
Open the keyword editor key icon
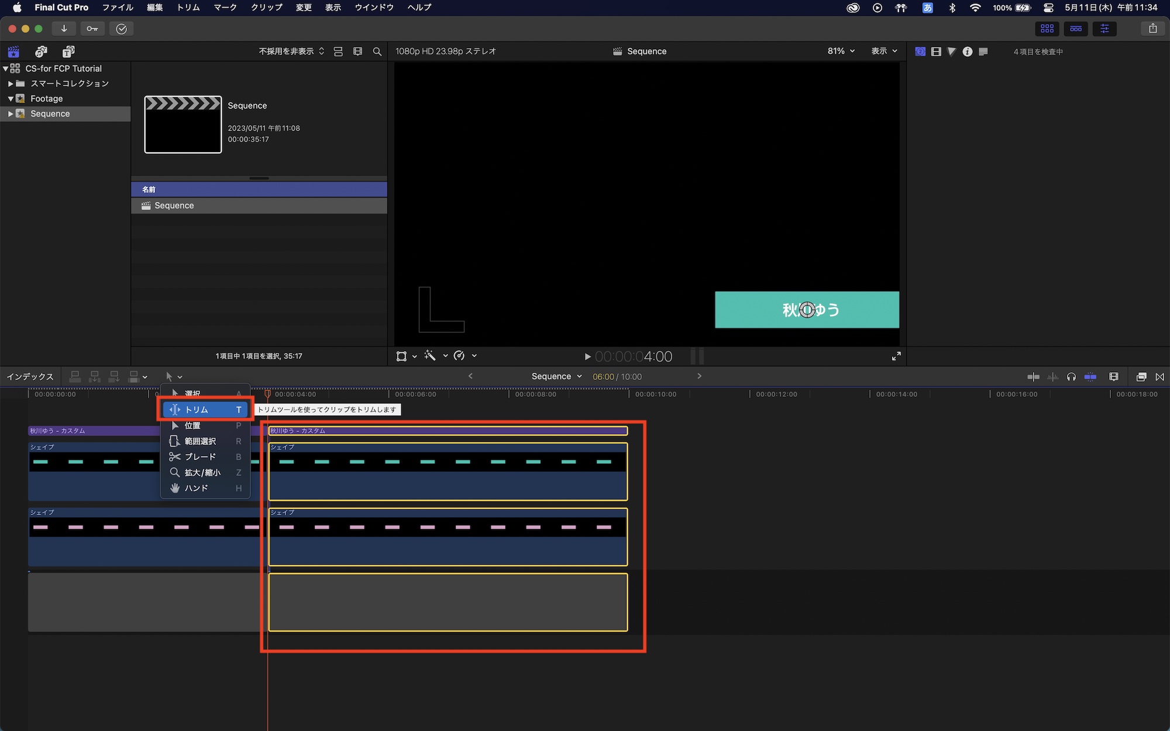click(92, 29)
